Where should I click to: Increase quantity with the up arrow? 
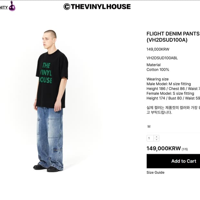click(156, 137)
